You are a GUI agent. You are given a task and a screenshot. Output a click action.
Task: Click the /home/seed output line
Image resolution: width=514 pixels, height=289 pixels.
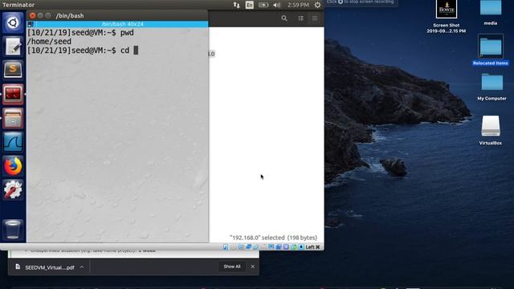[49, 42]
